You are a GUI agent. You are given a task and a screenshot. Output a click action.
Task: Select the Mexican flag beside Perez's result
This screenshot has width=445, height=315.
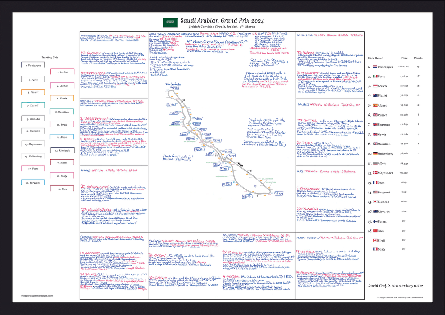coord(374,76)
